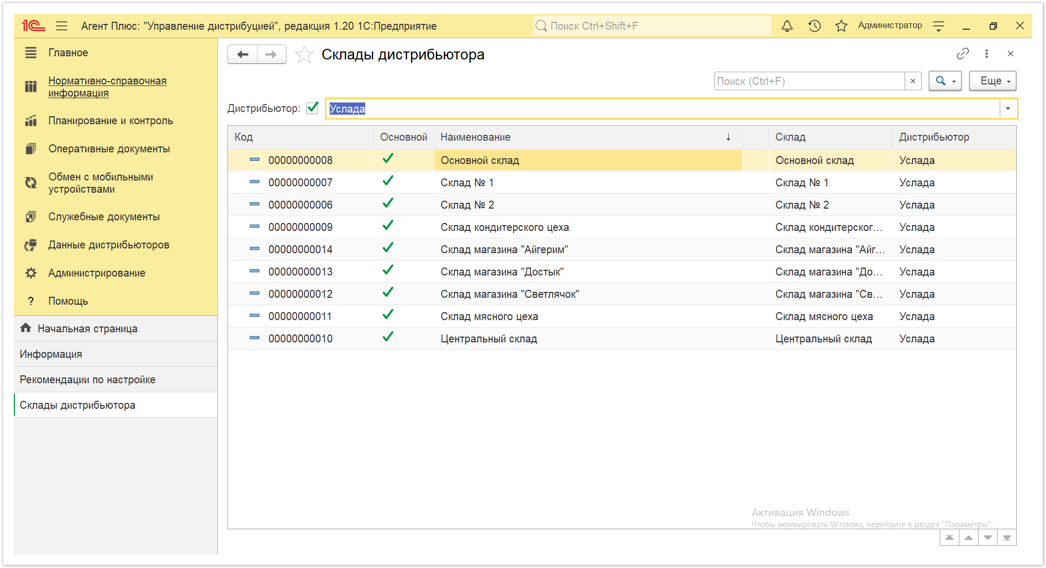This screenshot has height=568, width=1046.
Task: Open Нормативно-справочная информация section
Action: [x=107, y=87]
